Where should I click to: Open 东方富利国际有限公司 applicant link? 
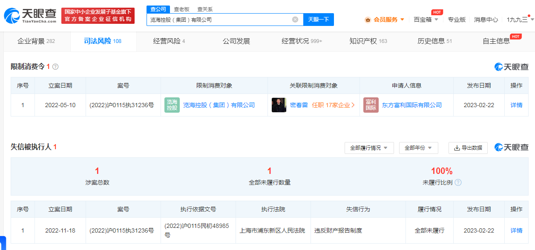tap(412, 105)
